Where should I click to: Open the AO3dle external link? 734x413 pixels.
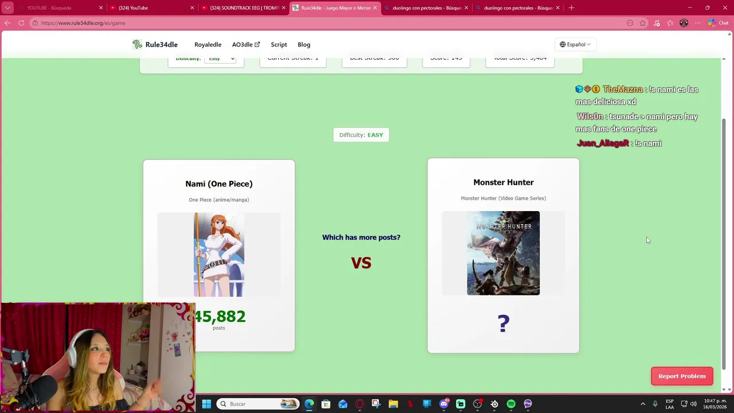click(x=246, y=45)
